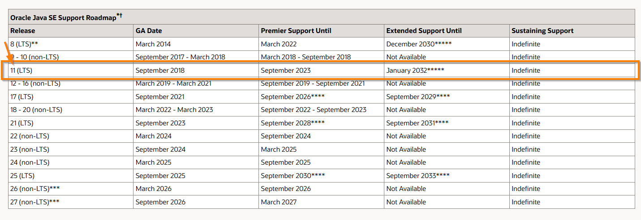The width and height of the screenshot is (641, 220).
Task: Click the "March 2022 - March 2023" GA date cell
Action: click(x=174, y=110)
